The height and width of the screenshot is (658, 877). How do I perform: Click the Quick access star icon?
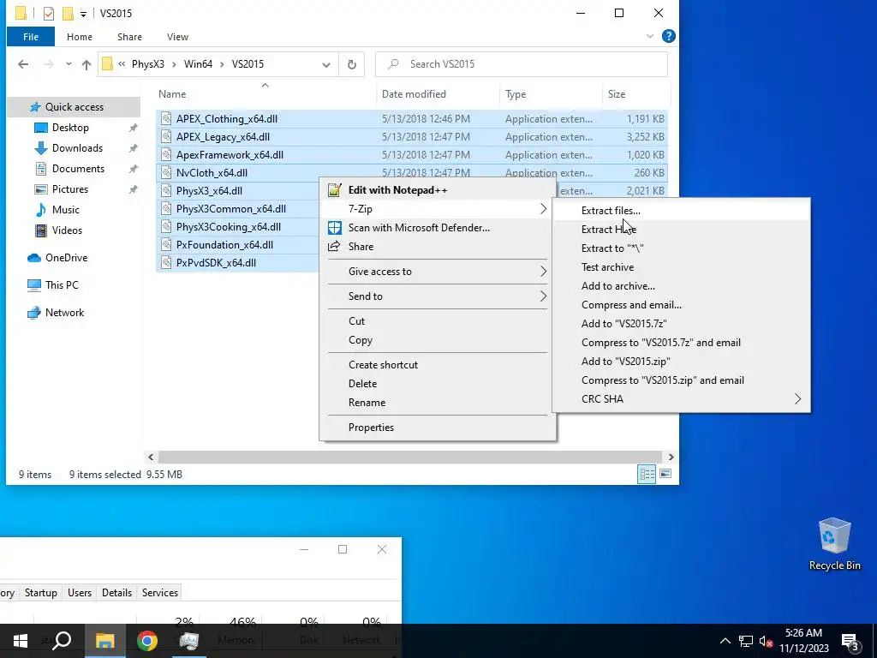point(35,107)
